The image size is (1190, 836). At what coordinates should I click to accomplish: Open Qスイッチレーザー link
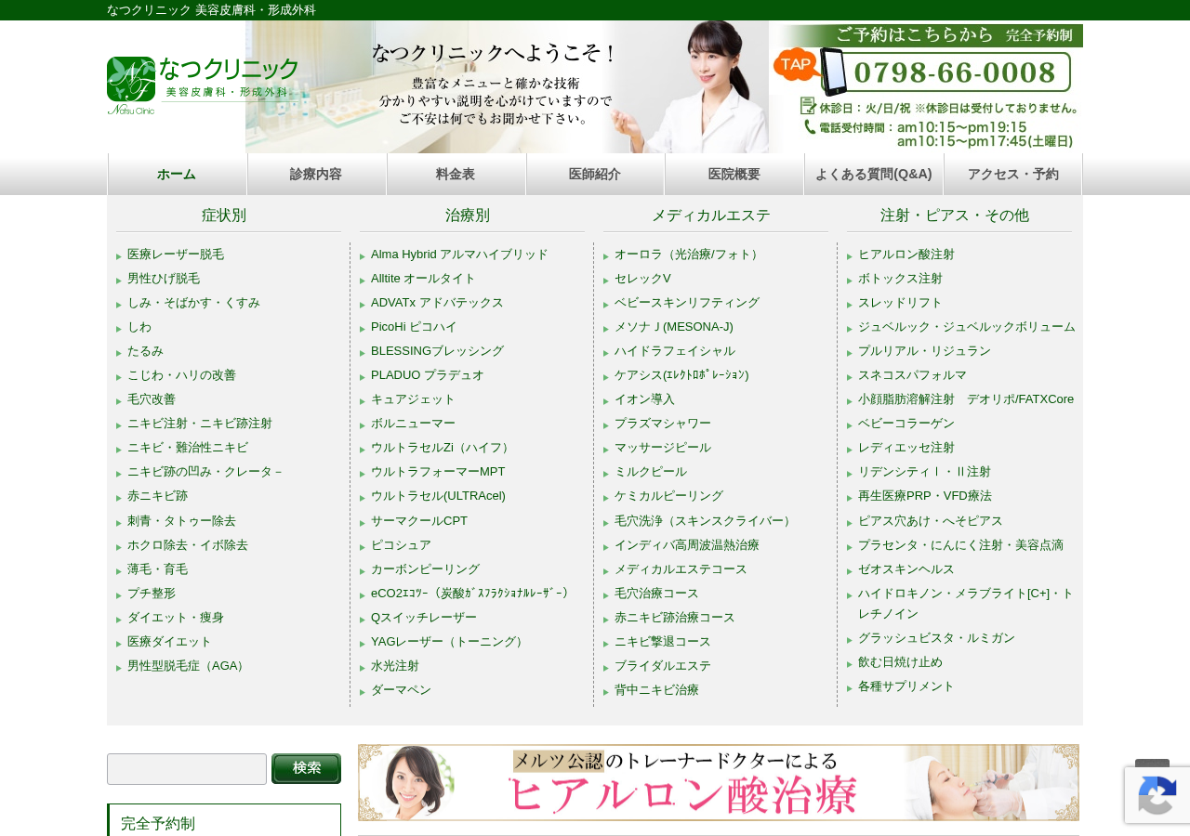click(x=424, y=618)
